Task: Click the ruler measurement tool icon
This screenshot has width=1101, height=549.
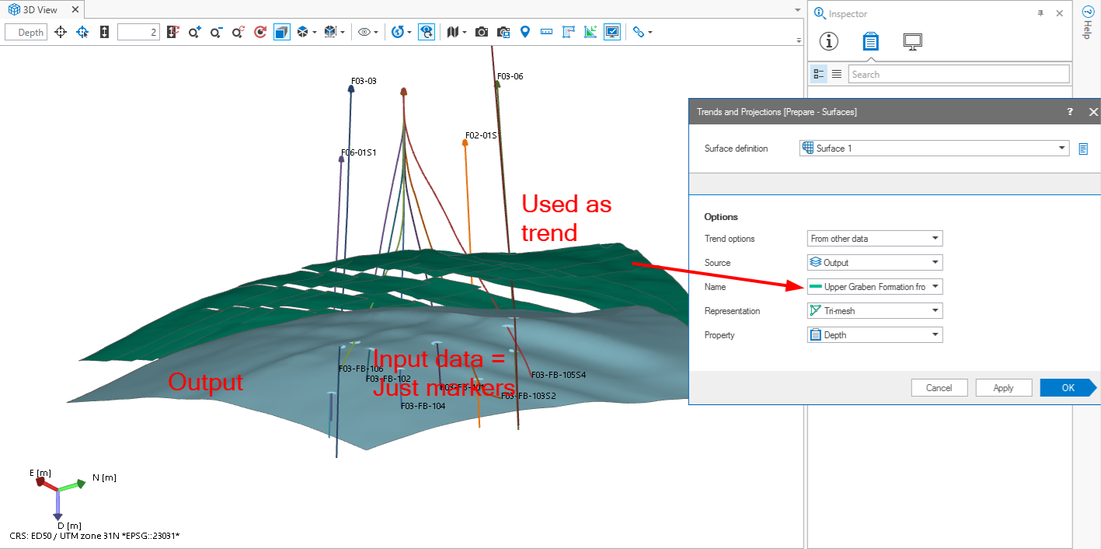Action: coord(546,32)
